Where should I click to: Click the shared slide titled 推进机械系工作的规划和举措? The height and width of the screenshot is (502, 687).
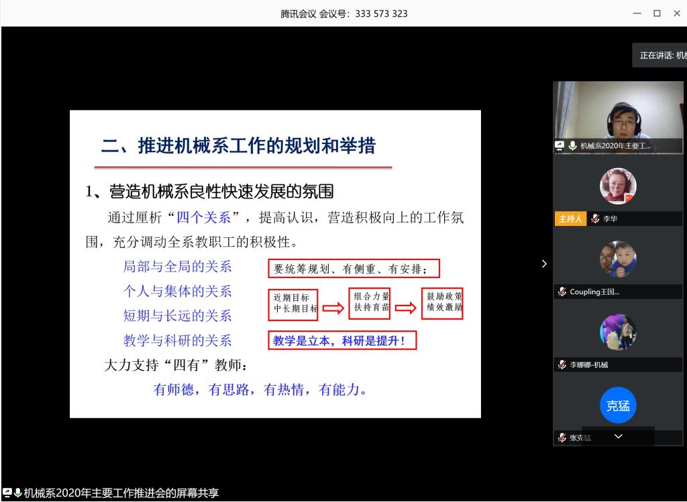pyautogui.click(x=275, y=263)
